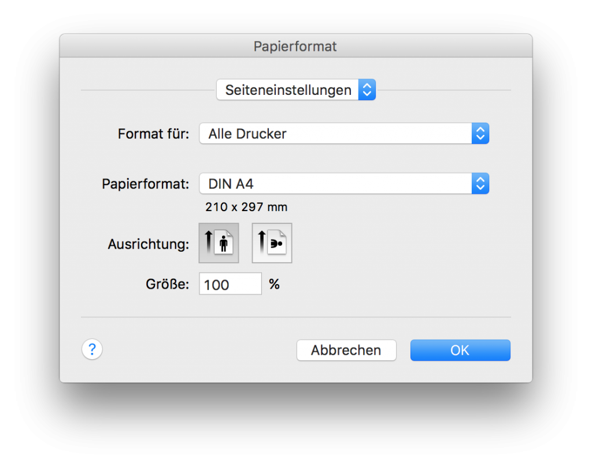
Task: Click the chevron on the Seiteneinstellungen selector
Action: pos(367,90)
